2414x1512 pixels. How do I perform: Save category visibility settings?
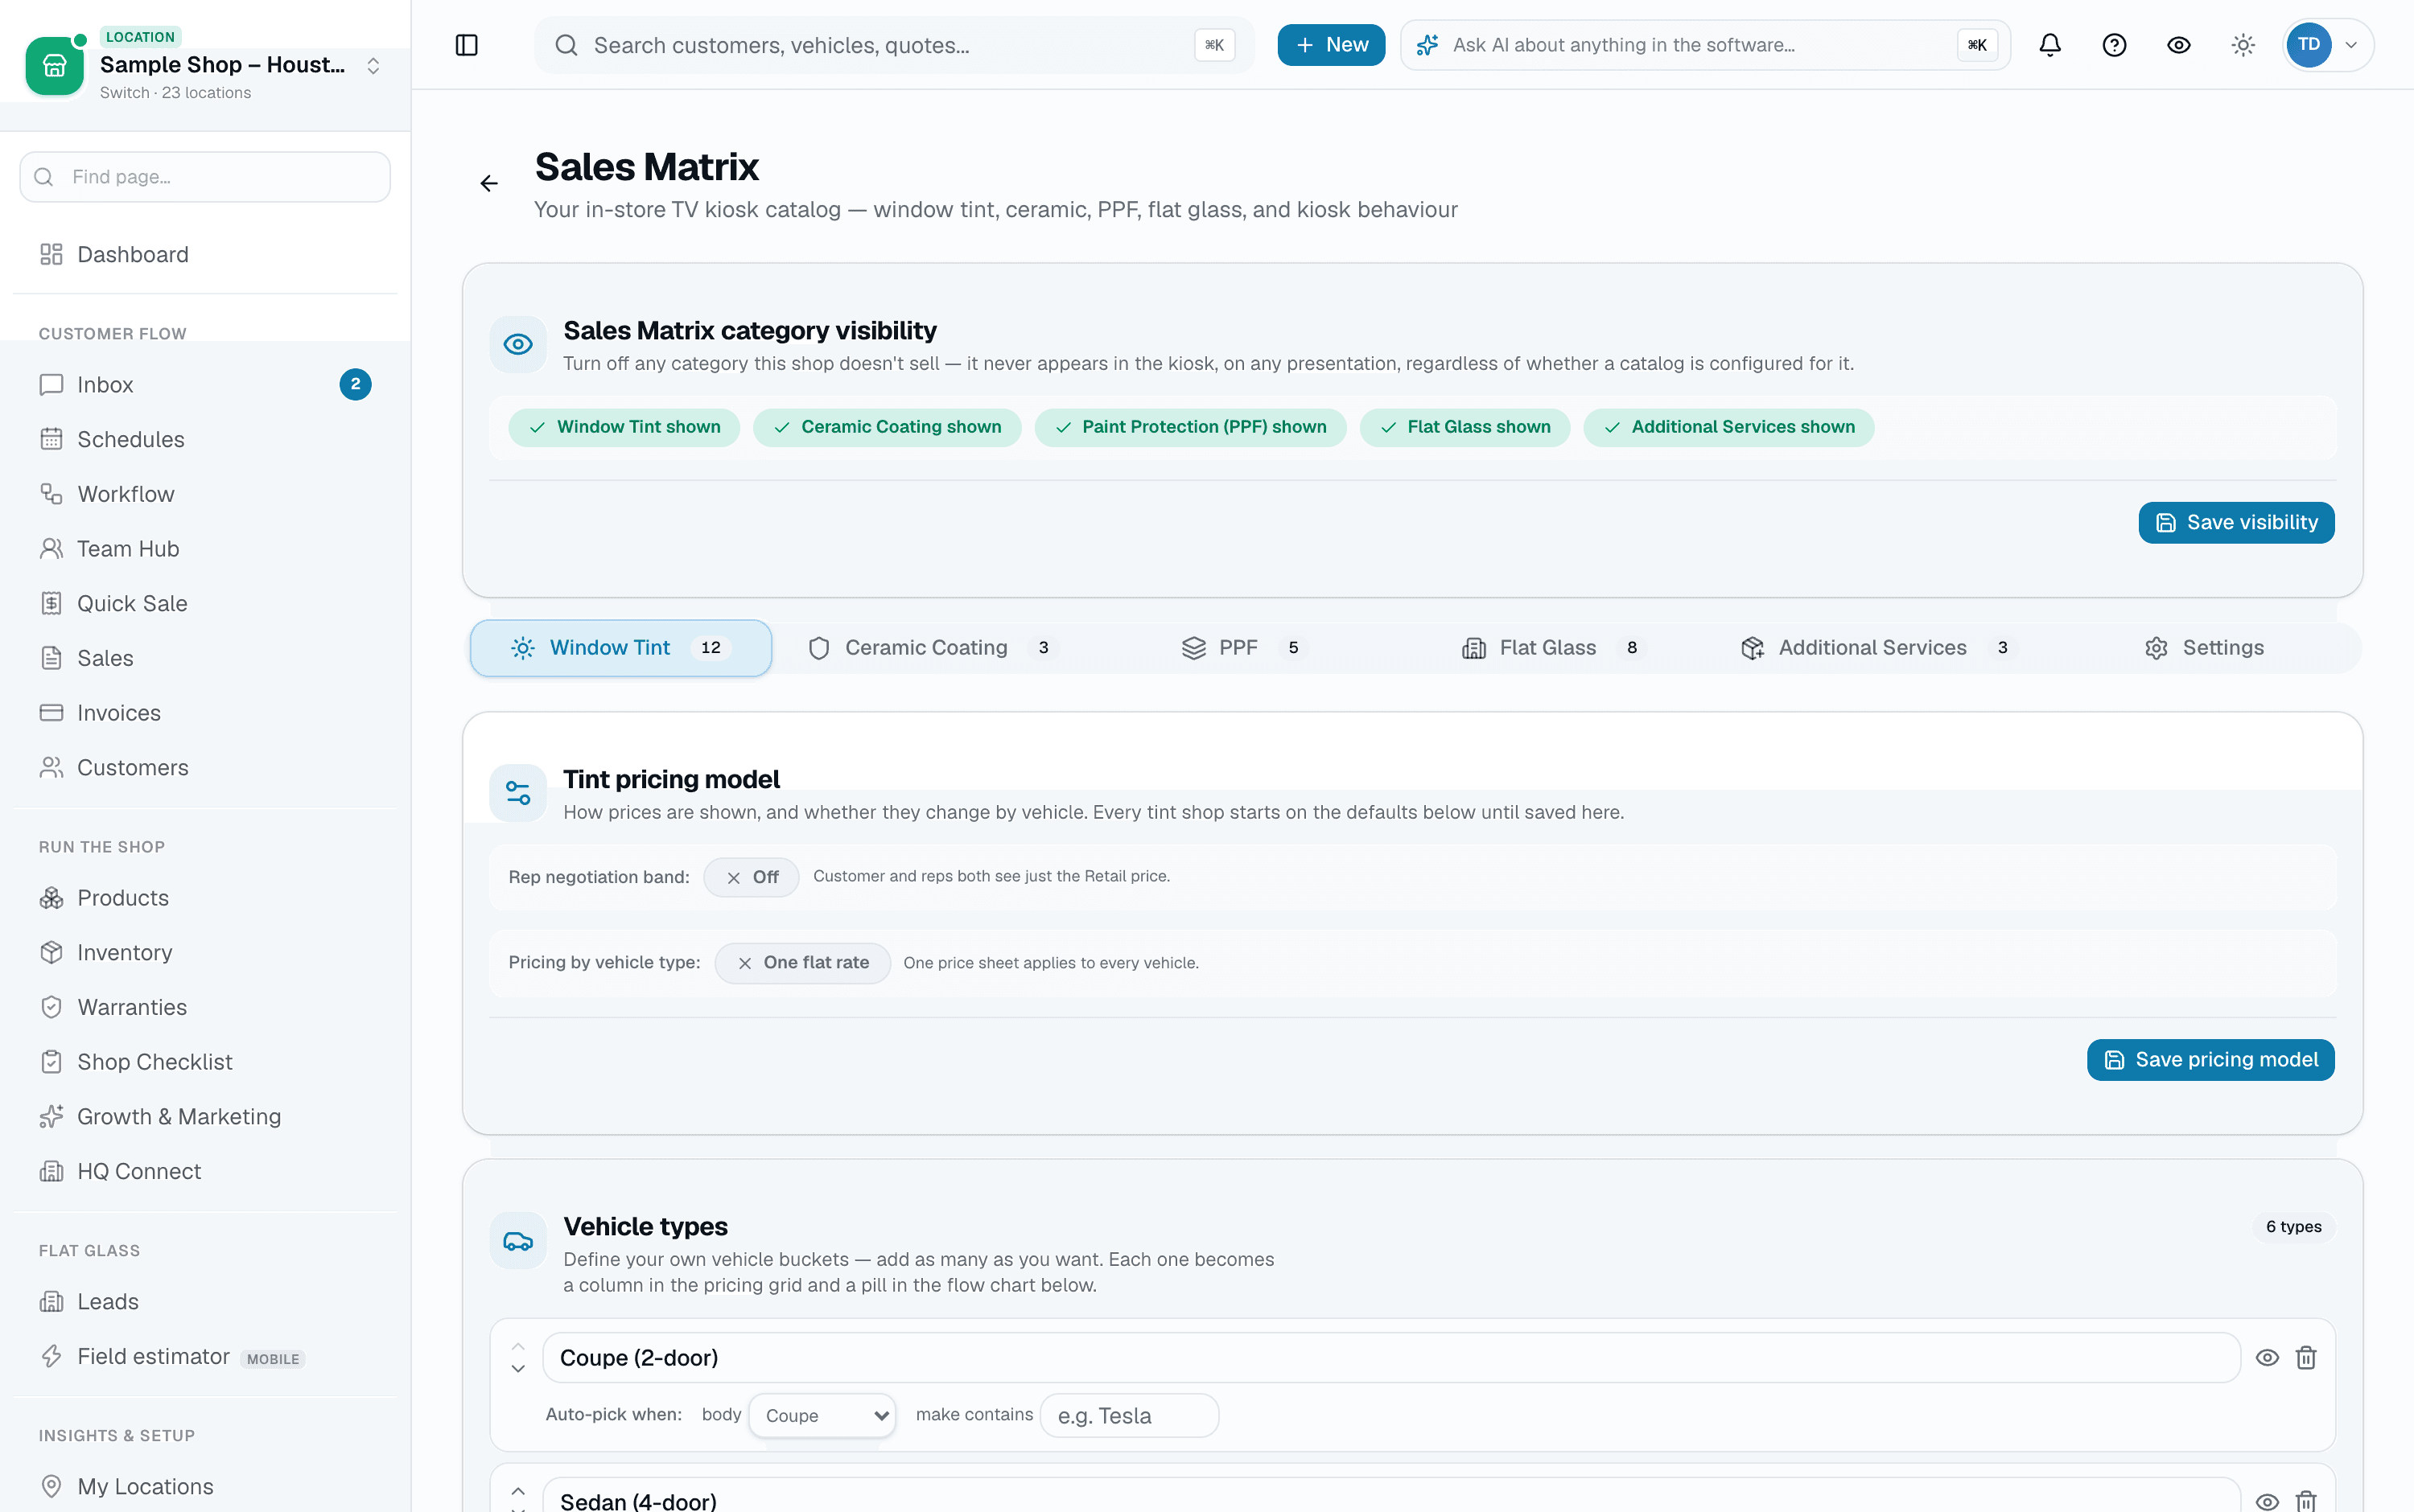click(x=2236, y=523)
